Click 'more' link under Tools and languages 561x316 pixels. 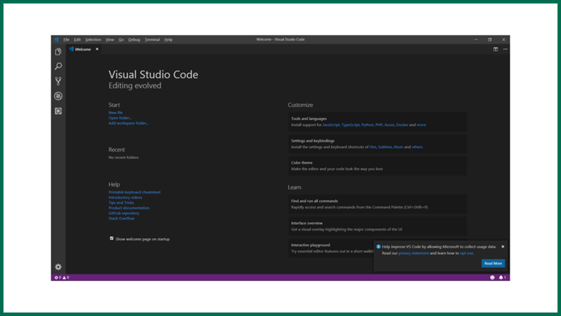pos(422,125)
